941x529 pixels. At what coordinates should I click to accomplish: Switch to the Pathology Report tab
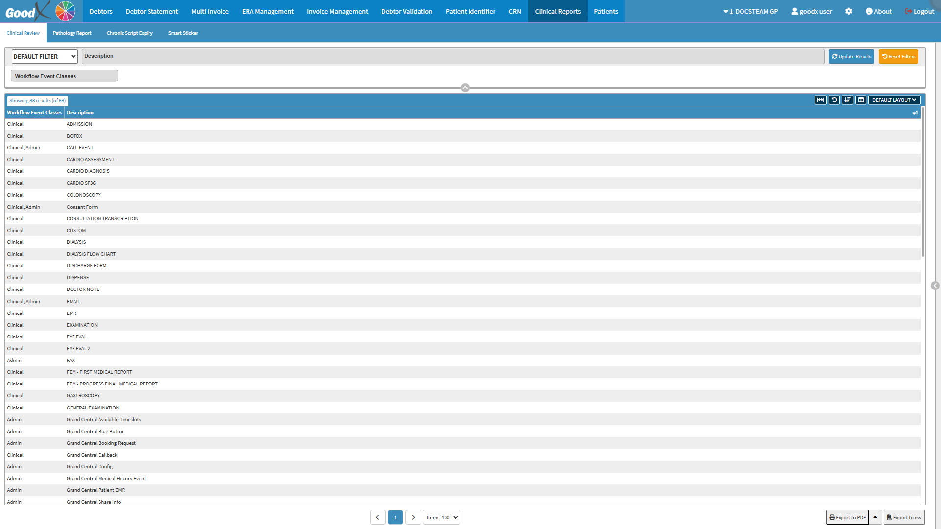tap(72, 33)
